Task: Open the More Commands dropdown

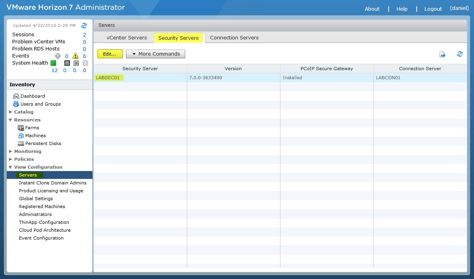Action: (156, 54)
